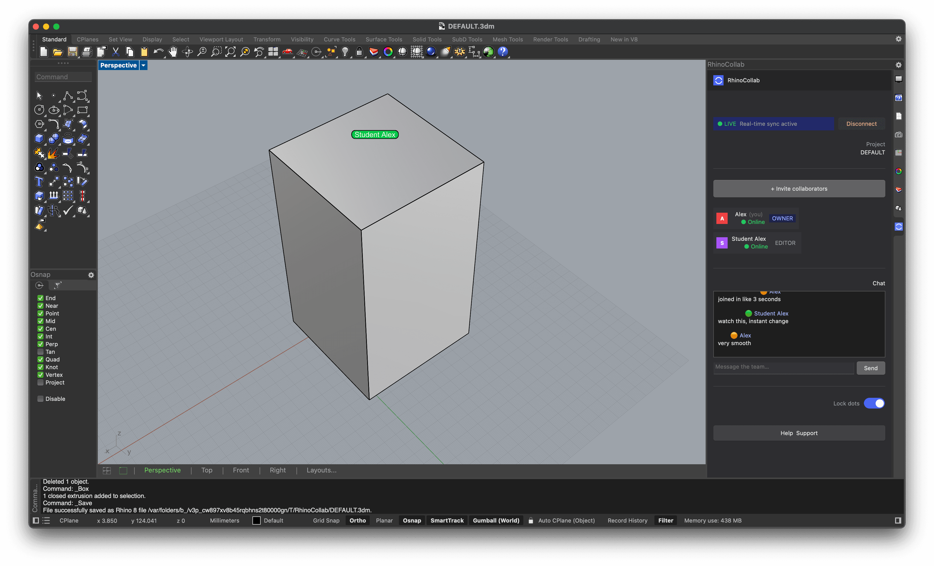Toggle Gumball (World) in status bar
The width and height of the screenshot is (934, 566).
496,520
